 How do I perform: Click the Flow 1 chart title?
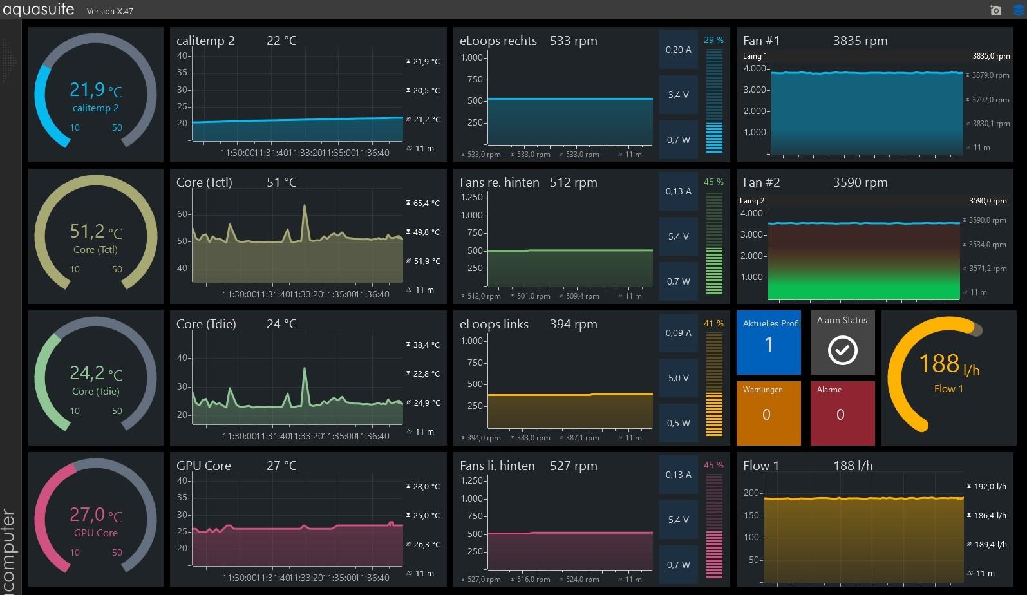[760, 466]
